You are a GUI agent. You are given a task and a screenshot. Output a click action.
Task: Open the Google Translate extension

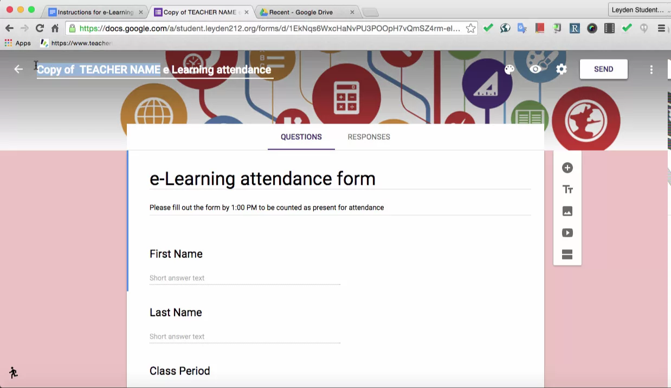click(522, 28)
